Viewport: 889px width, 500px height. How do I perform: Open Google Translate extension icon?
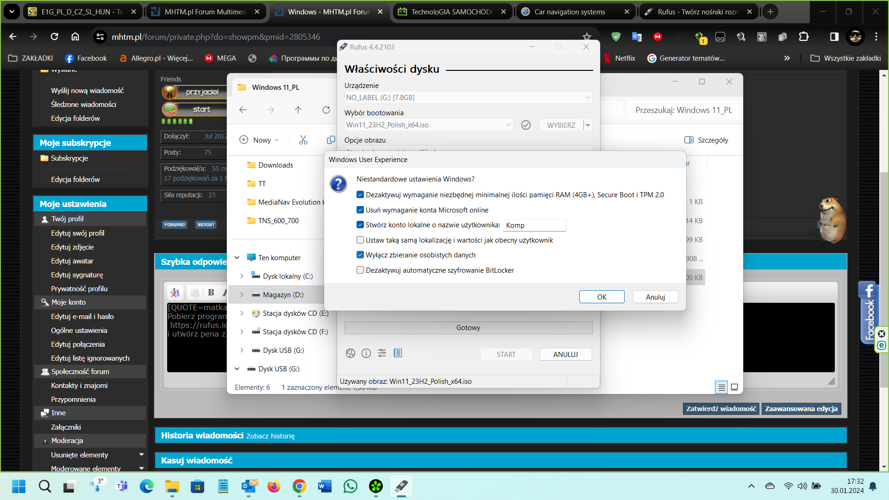(637, 37)
